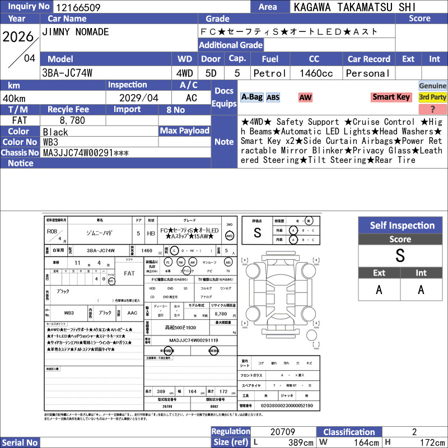Click the Petrol fuel value

[270, 73]
